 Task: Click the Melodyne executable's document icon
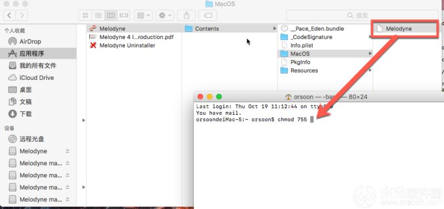coord(380,29)
